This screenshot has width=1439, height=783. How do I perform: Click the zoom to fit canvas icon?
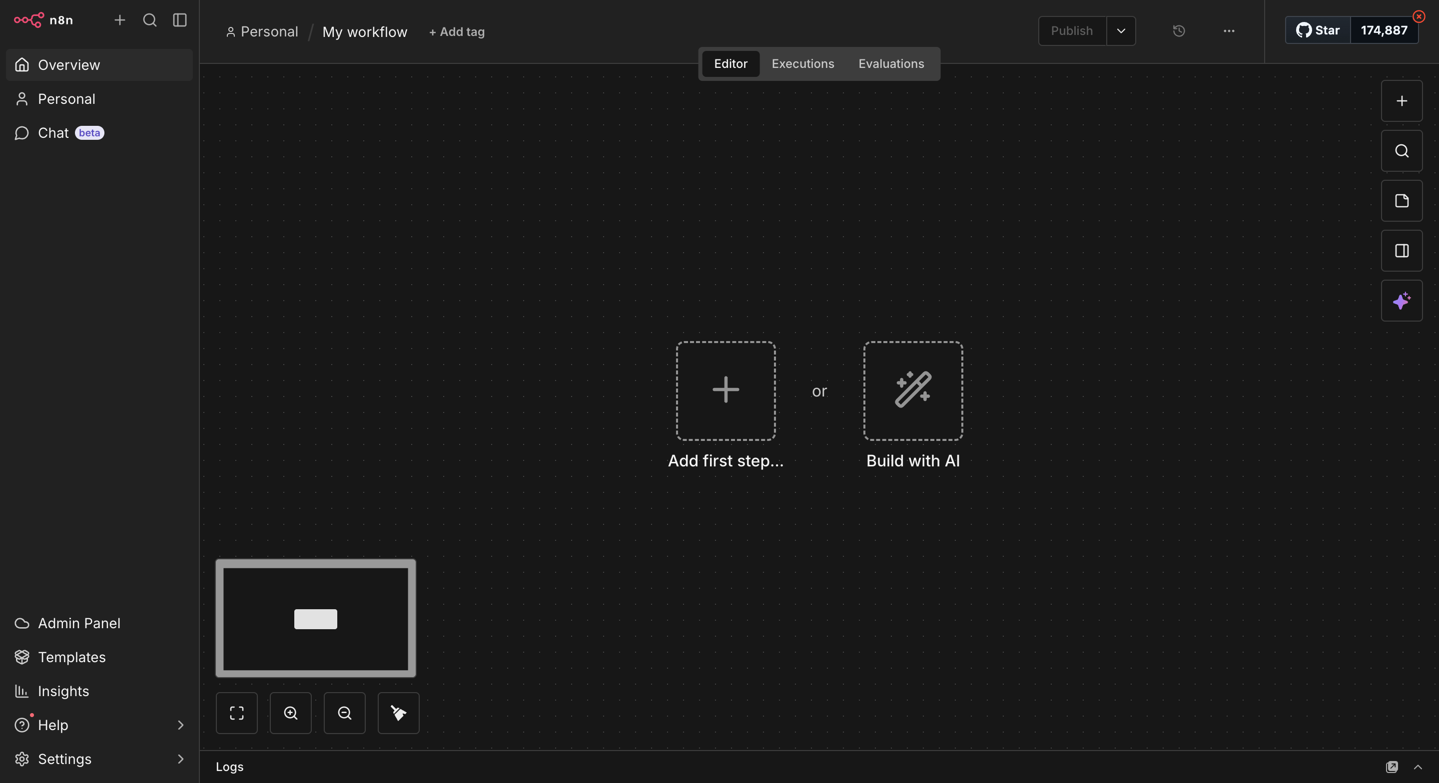tap(236, 713)
